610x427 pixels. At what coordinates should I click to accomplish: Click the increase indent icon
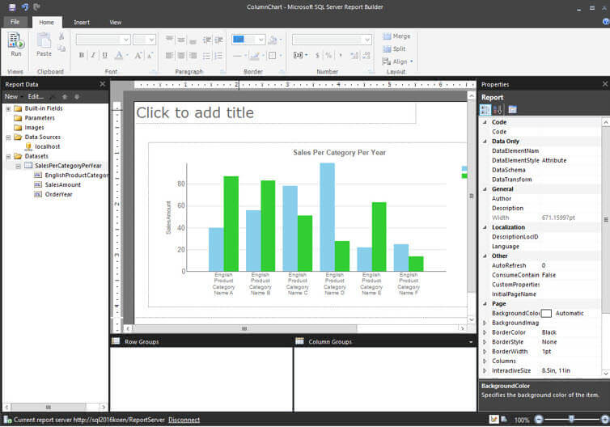219,40
